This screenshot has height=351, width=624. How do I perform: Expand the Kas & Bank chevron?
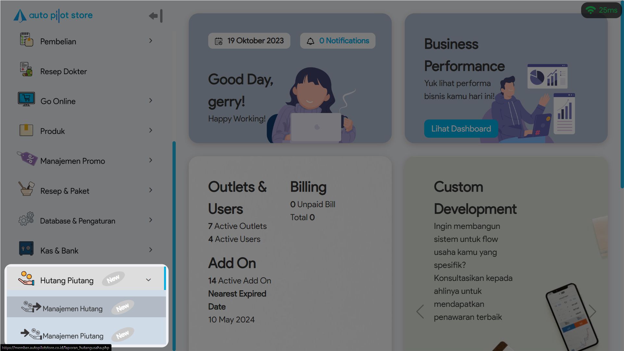click(151, 250)
